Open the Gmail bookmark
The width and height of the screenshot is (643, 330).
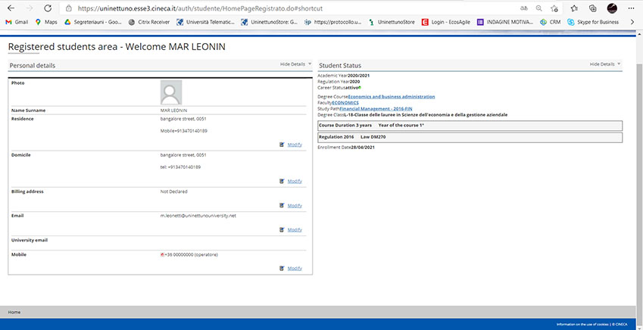(17, 22)
